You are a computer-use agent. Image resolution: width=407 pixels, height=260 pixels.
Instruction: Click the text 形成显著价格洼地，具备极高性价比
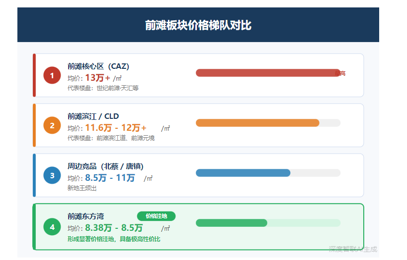click(x=114, y=239)
